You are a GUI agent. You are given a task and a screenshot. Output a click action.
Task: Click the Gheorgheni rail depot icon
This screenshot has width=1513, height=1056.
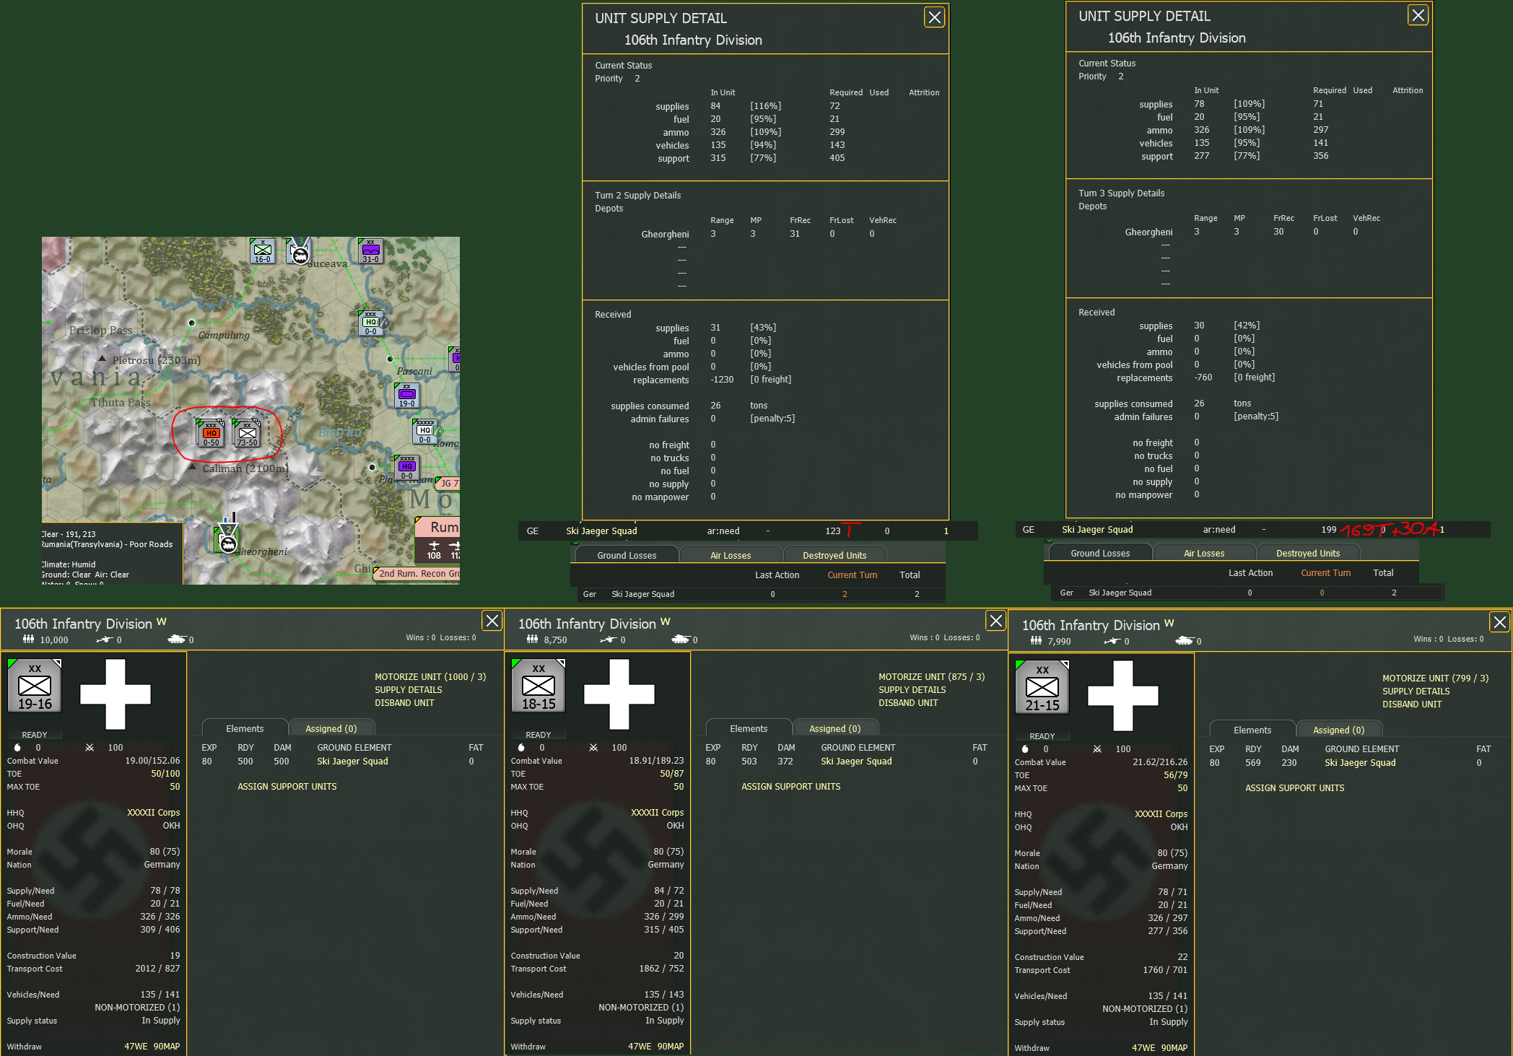click(x=227, y=541)
